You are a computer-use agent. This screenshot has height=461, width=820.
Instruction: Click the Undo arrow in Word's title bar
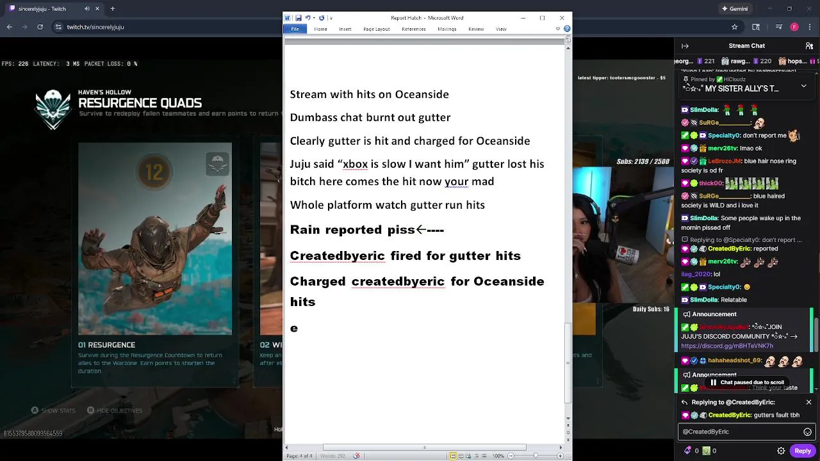coord(307,18)
